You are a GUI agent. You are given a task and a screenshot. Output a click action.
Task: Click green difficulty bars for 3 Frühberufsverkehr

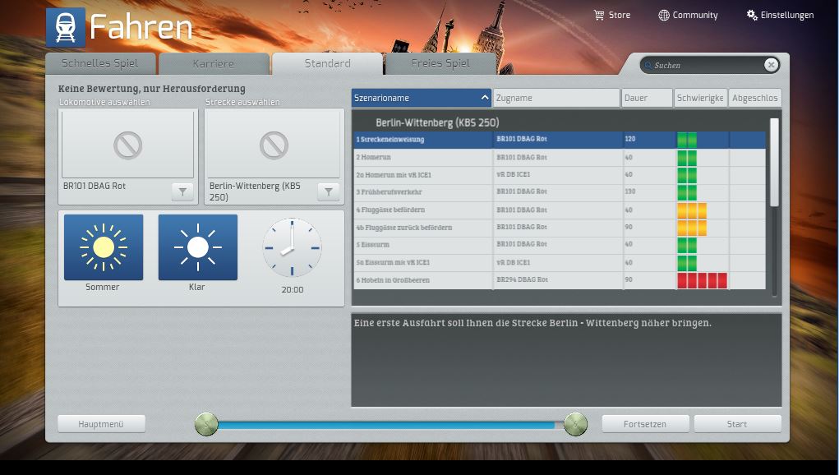coord(687,192)
